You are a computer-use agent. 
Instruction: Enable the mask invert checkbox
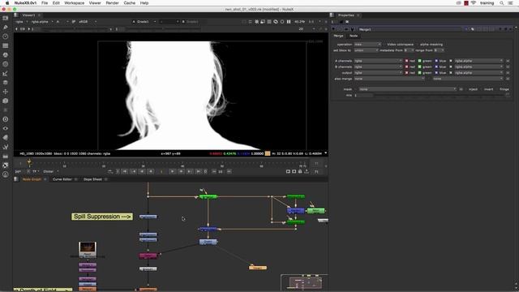pos(482,89)
